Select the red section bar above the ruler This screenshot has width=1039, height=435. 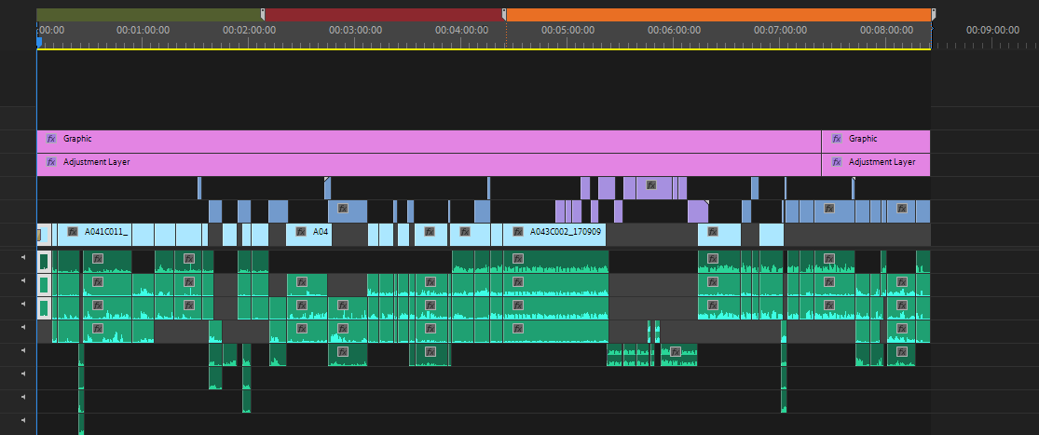coord(383,15)
